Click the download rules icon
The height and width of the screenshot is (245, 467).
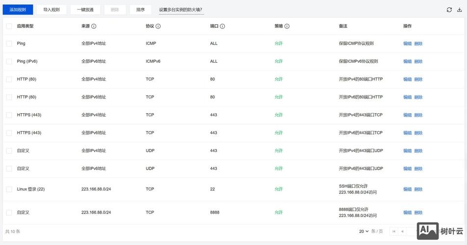coord(459,10)
